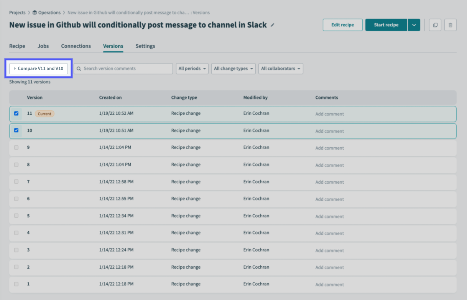Image resolution: width=467 pixels, height=300 pixels.
Task: Switch to the Jobs tab
Action: click(x=43, y=46)
